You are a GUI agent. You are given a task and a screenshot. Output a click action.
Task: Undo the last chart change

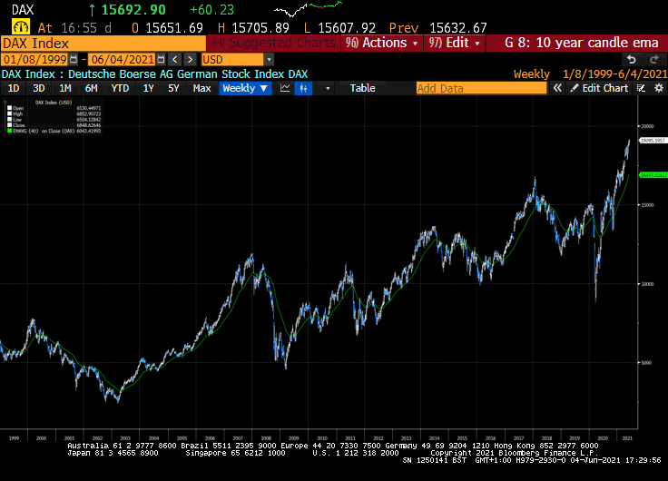coord(631,59)
